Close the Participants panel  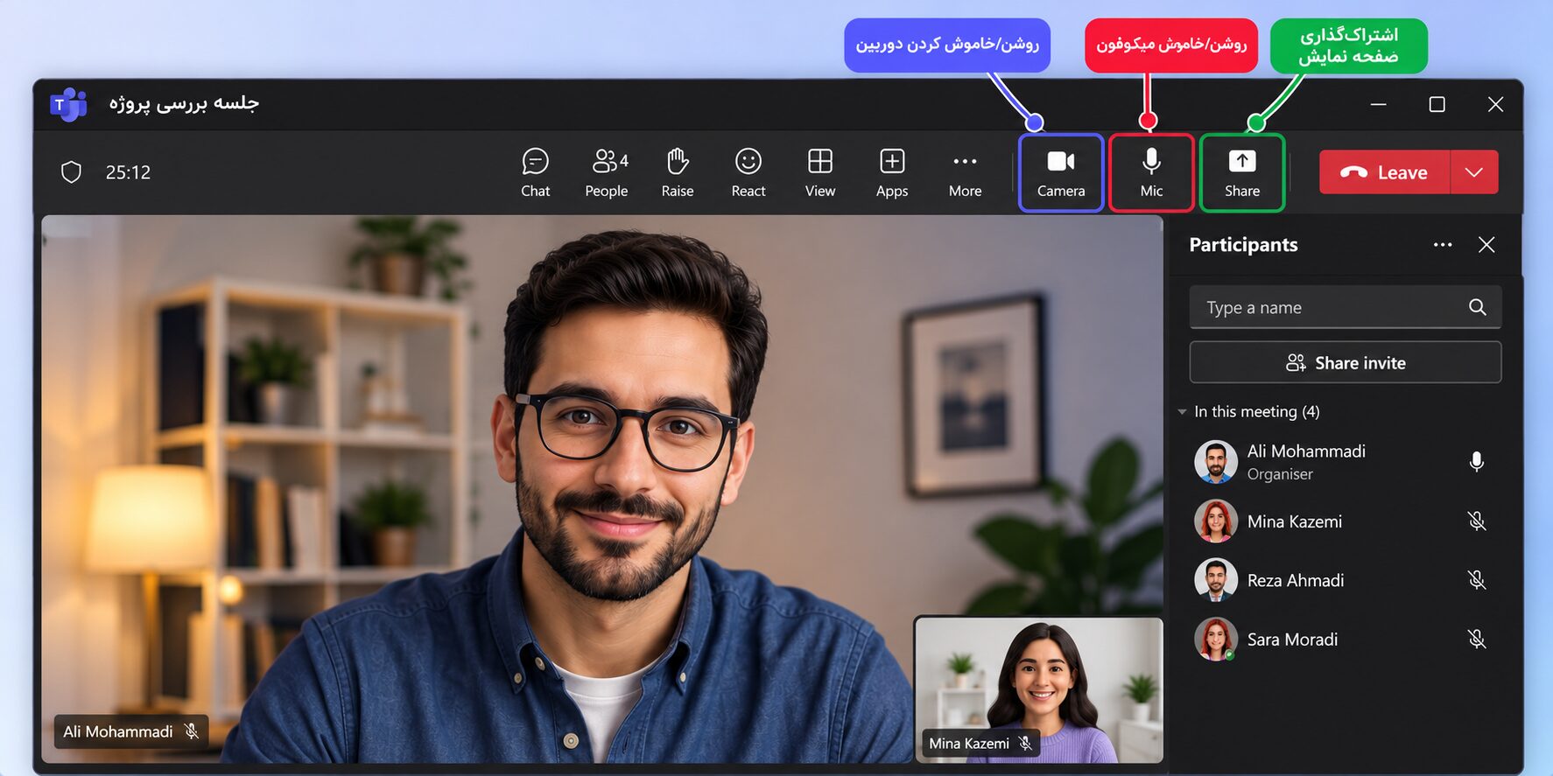(x=1486, y=245)
